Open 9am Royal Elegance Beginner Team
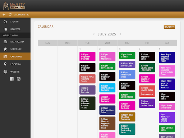Image resolution: width=184 pixels, height=138 pixels. coord(167,57)
